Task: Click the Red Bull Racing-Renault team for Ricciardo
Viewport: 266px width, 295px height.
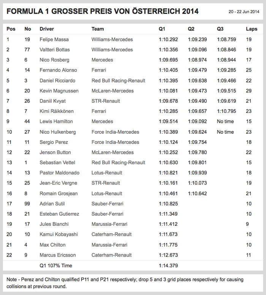Action: tap(118, 81)
